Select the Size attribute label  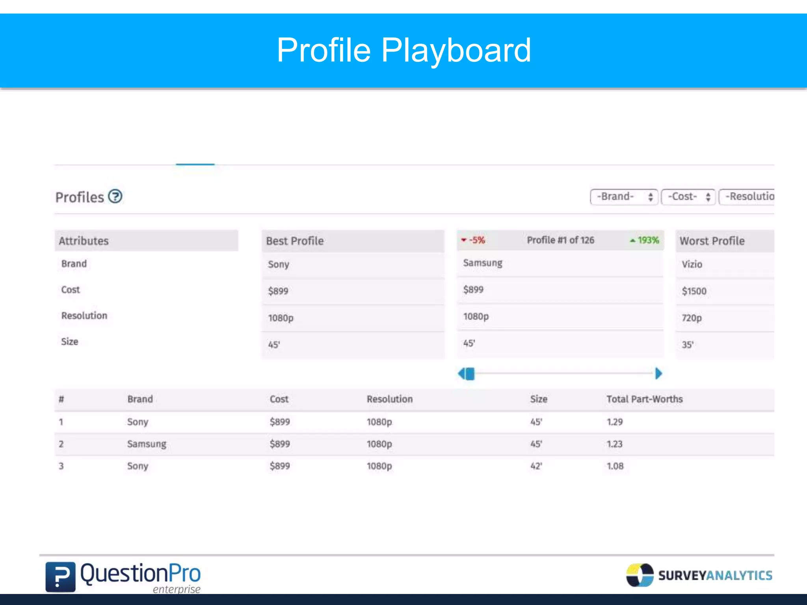70,341
